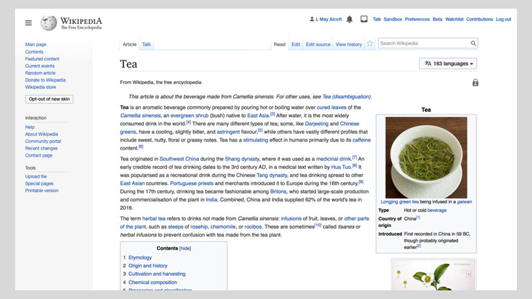Open Contact page
This screenshot has width=532, height=299.
pyautogui.click(x=39, y=156)
